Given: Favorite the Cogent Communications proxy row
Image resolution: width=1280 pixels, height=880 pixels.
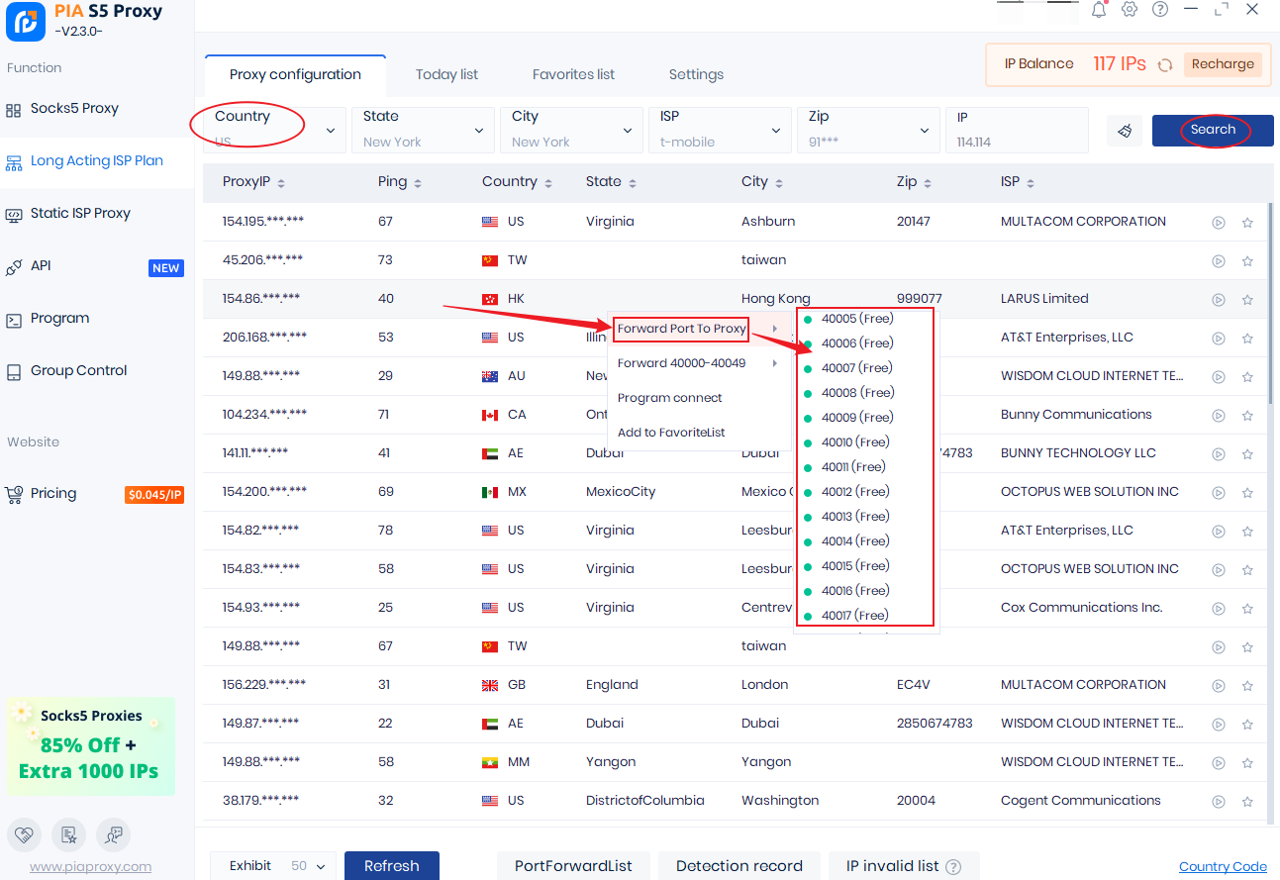Looking at the screenshot, I should coord(1247,802).
